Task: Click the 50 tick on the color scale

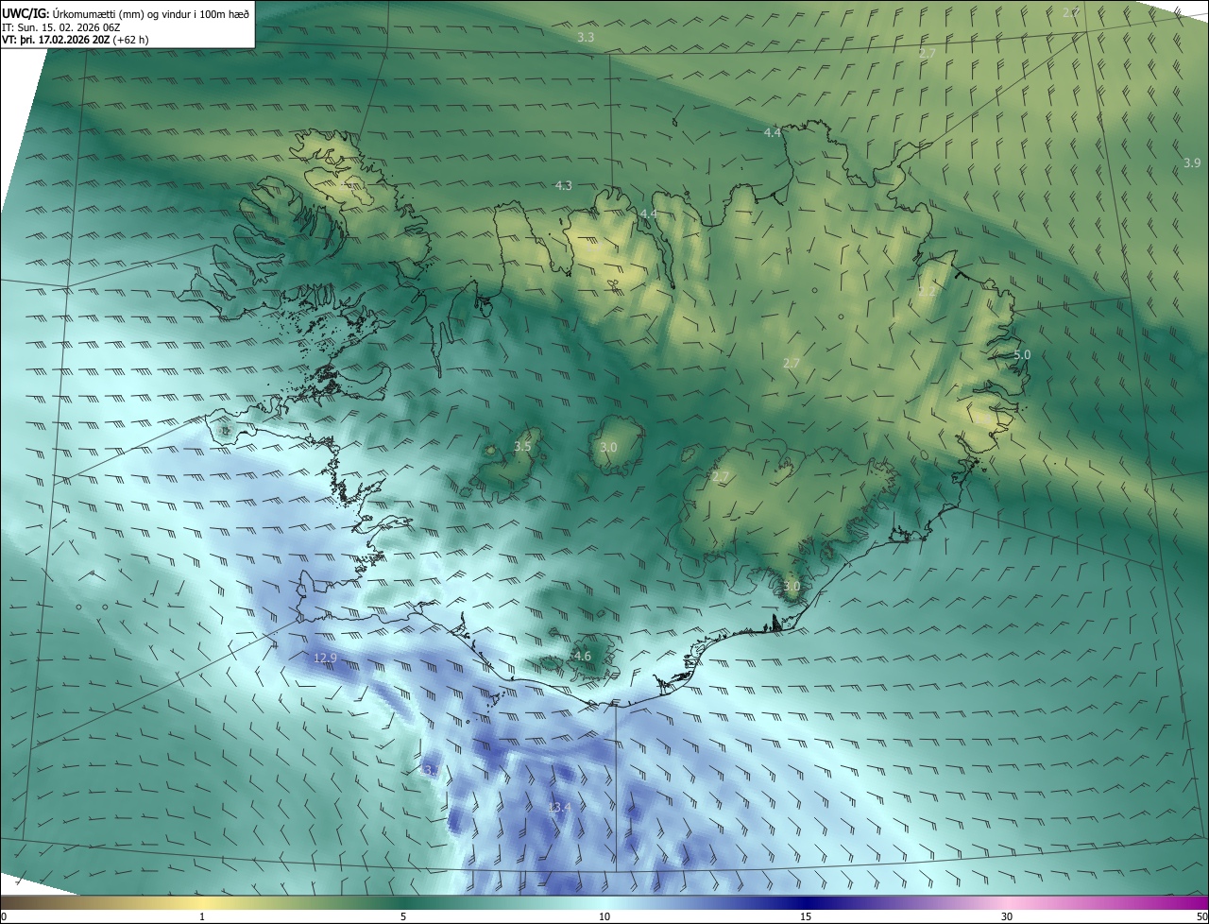Action: click(1201, 916)
